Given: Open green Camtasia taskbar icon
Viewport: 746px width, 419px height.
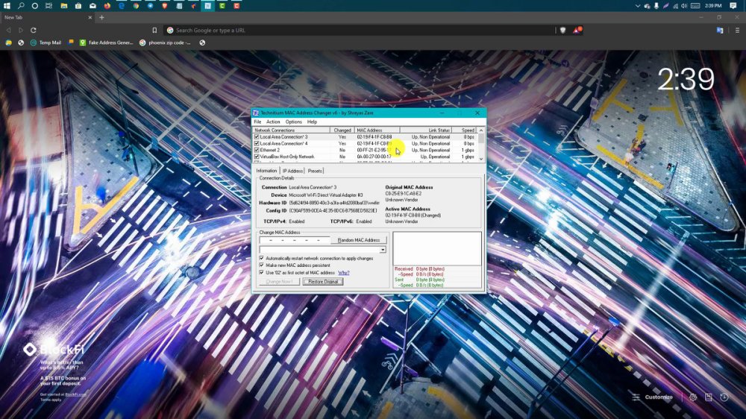Looking at the screenshot, I should tap(222, 6).
